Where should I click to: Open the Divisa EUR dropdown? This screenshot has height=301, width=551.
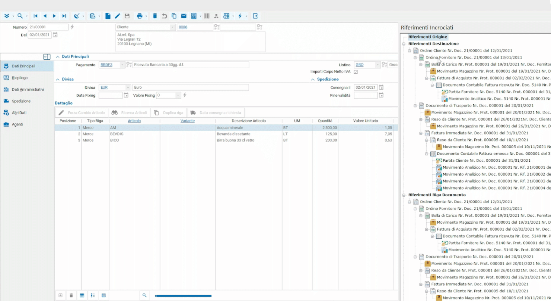click(128, 88)
